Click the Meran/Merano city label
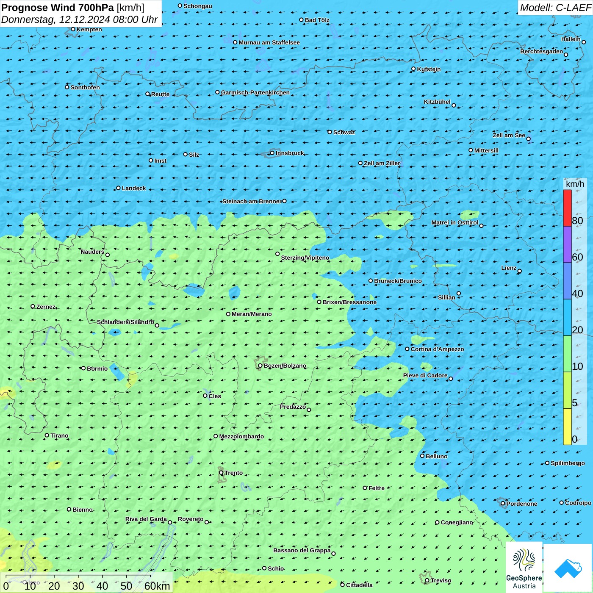 click(x=252, y=314)
